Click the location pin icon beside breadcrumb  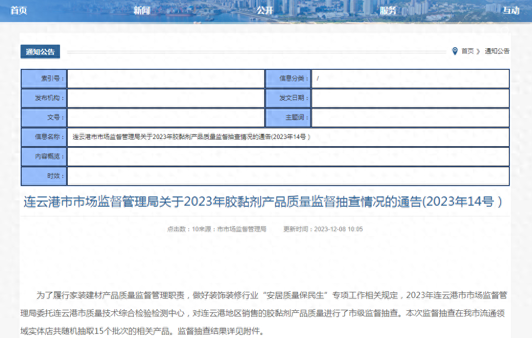coord(455,51)
